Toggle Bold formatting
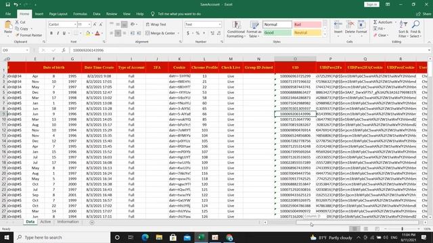This screenshot has height=243, width=433. coord(51,33)
